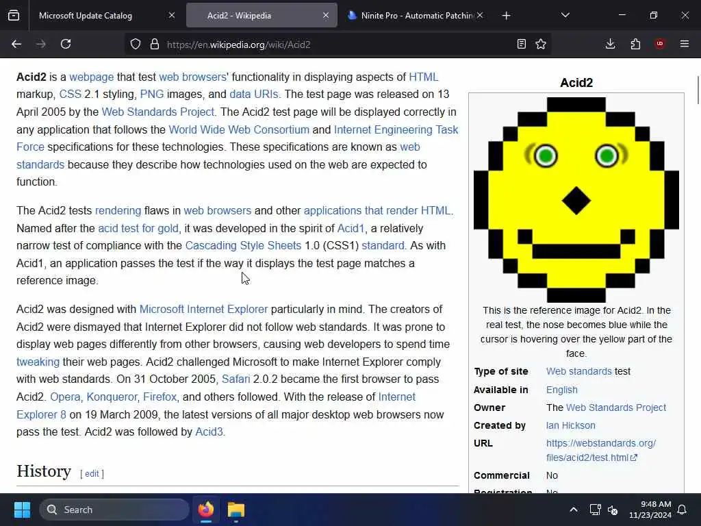Open 'rendering' link
Image resolution: width=701 pixels, height=526 pixels.
pos(118,211)
